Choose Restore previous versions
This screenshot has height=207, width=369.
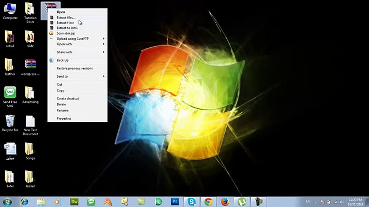(x=78, y=68)
